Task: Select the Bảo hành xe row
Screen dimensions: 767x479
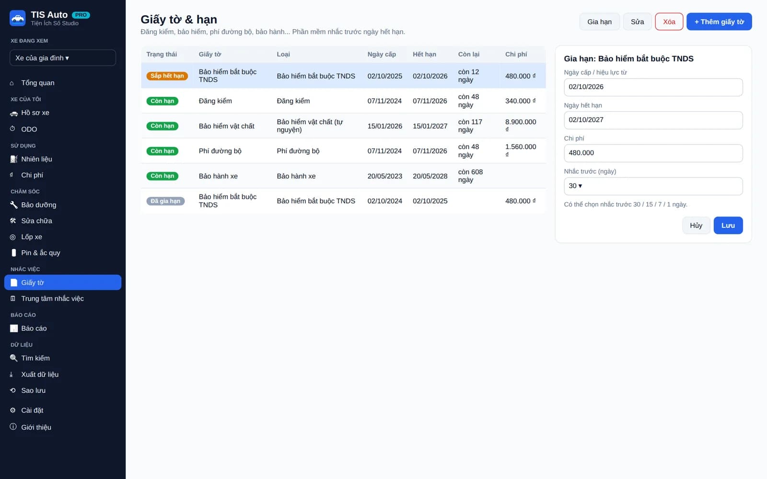Action: point(343,176)
